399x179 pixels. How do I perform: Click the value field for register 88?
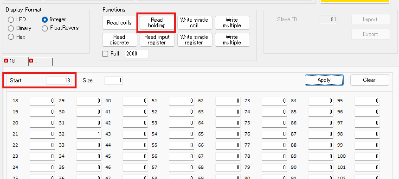tap(321, 145)
